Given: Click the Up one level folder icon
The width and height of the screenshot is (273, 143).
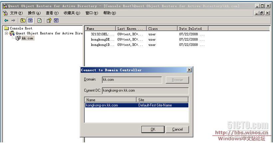Looking at the screenshot, I should (23, 21).
